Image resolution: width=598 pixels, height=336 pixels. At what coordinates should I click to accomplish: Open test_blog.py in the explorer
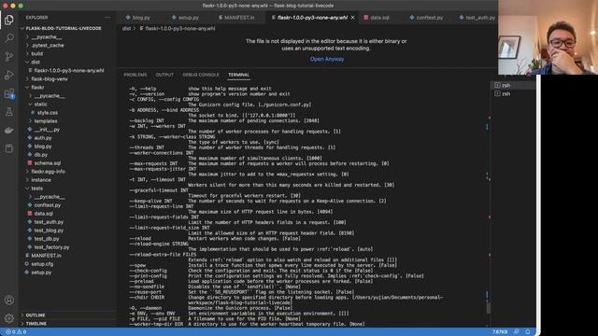49,231
